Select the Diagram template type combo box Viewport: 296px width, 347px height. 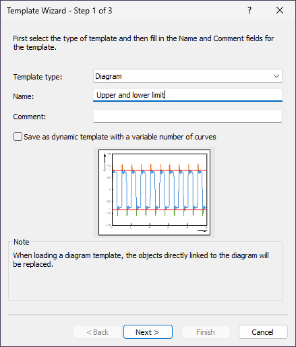coord(187,76)
